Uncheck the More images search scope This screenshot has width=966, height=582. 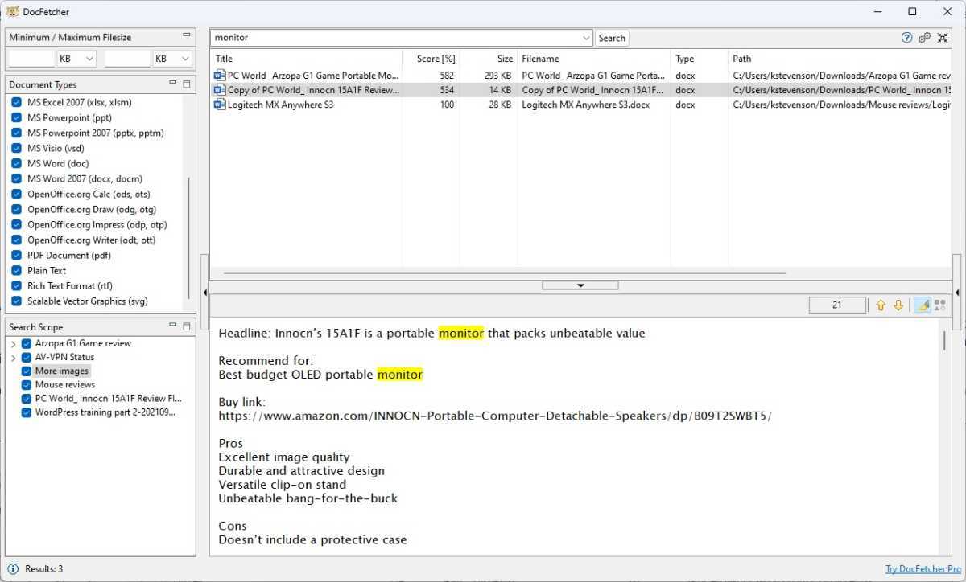point(27,371)
